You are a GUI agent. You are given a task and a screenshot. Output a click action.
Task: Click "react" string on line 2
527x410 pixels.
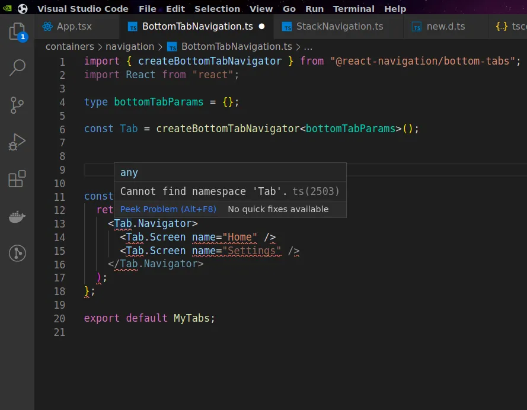click(212, 75)
